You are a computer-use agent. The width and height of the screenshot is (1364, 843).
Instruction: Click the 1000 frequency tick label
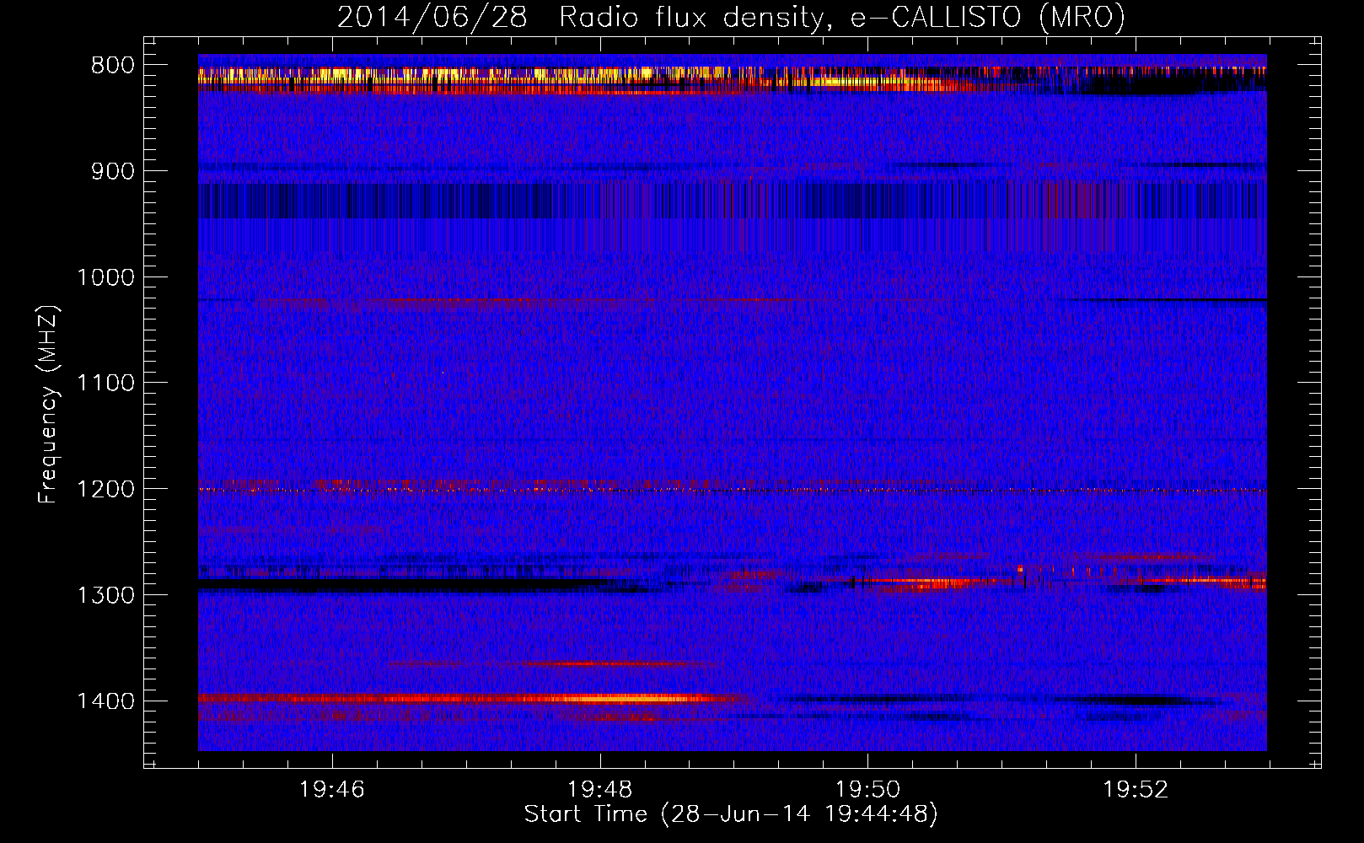point(106,277)
